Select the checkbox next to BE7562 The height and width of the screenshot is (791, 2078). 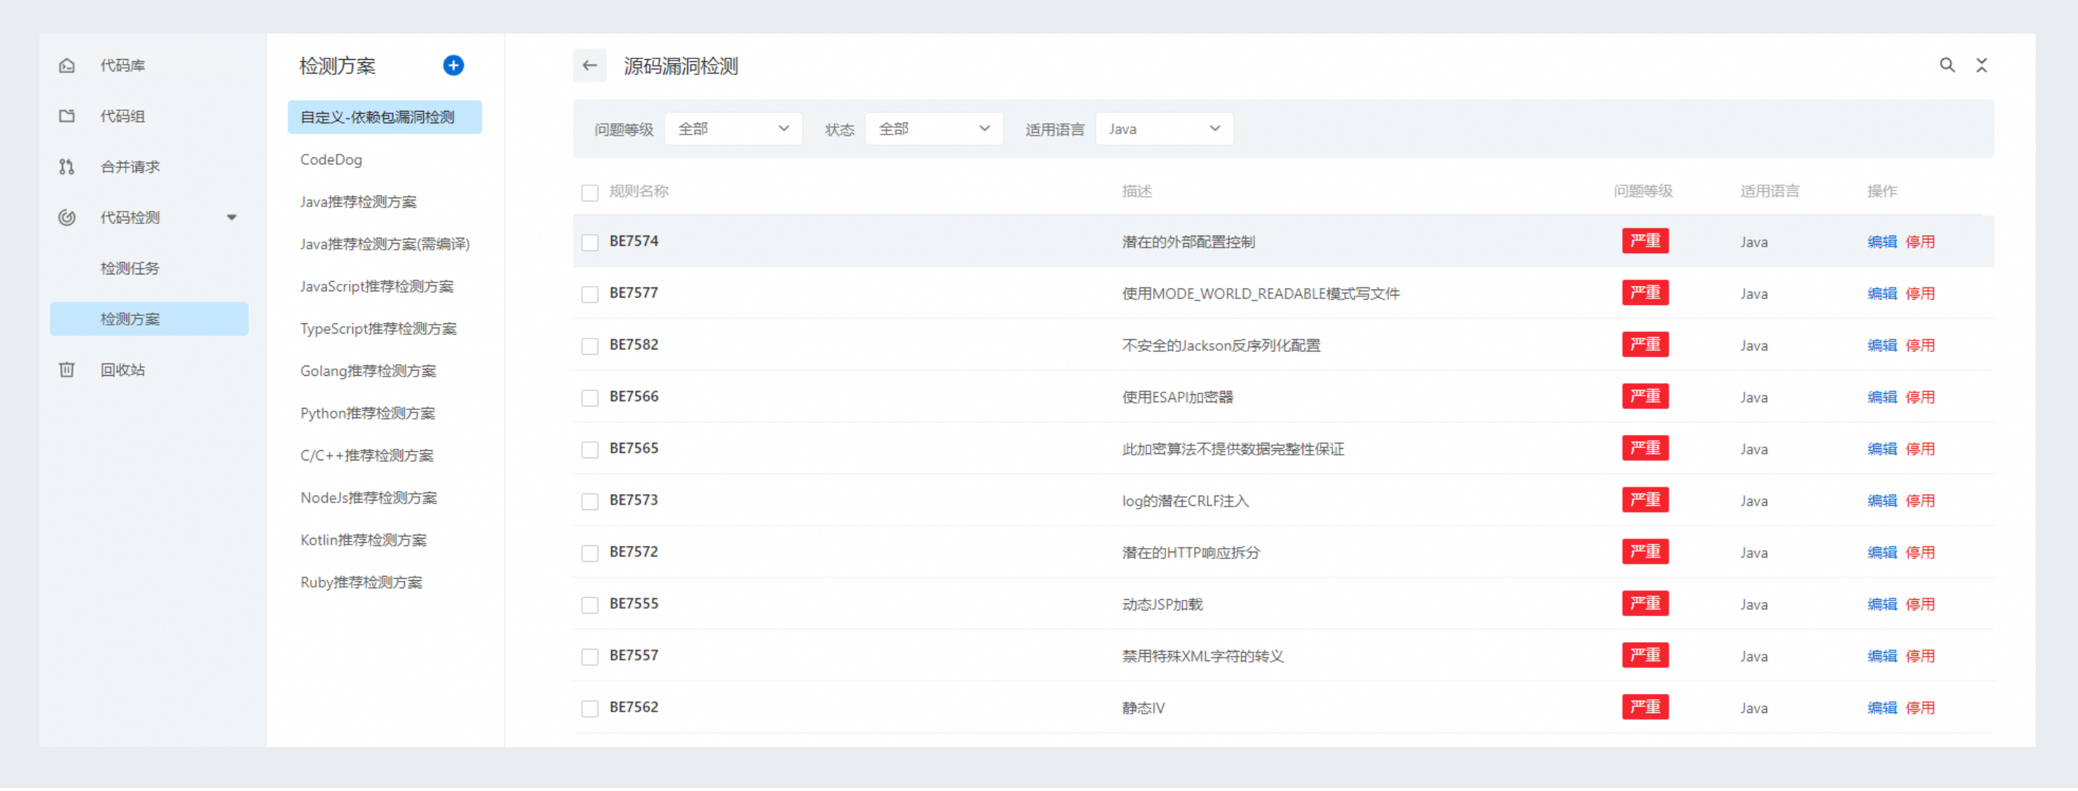click(x=590, y=708)
